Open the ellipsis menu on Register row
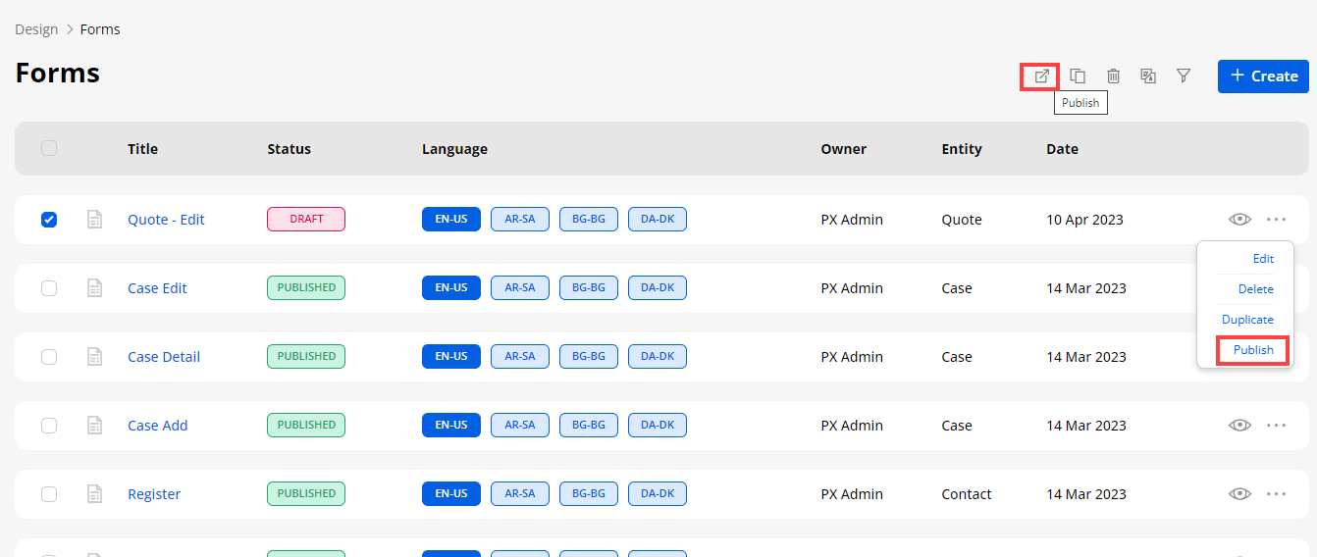The width and height of the screenshot is (1317, 557). [1276, 494]
